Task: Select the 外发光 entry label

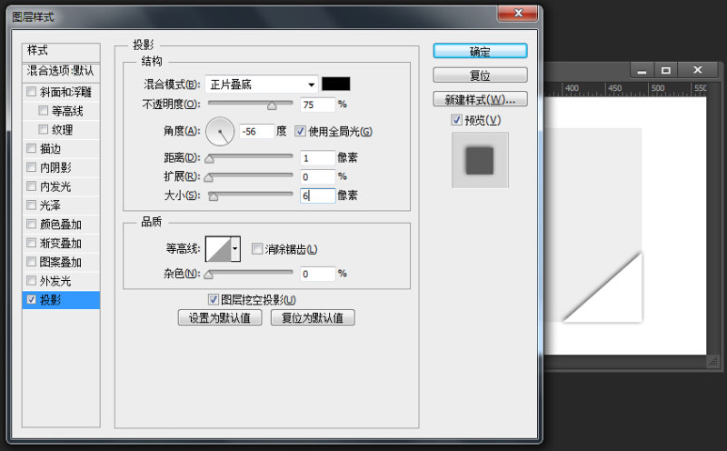Action: pyautogui.click(x=55, y=281)
